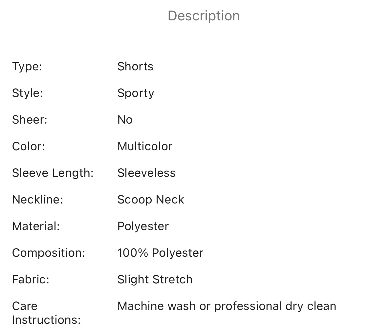Click the Multicolor value
The height and width of the screenshot is (335, 369).
145,146
